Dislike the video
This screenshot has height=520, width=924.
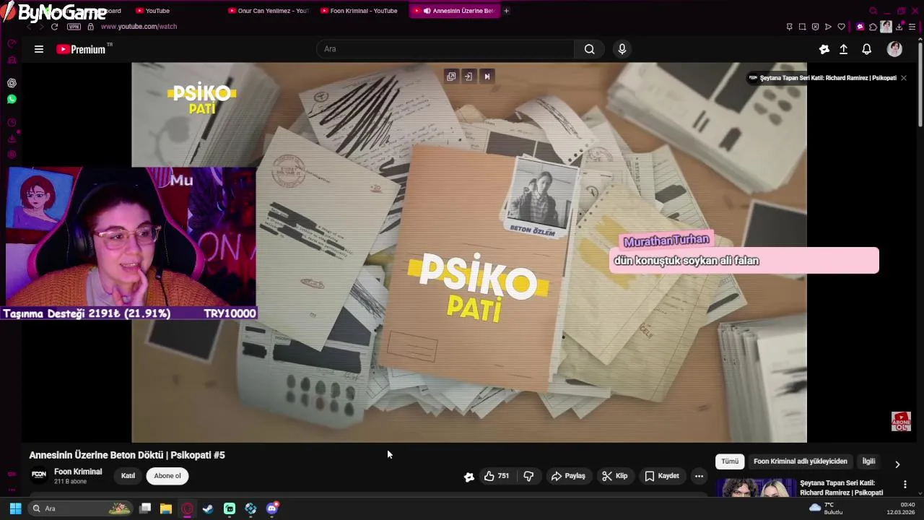coord(528,476)
